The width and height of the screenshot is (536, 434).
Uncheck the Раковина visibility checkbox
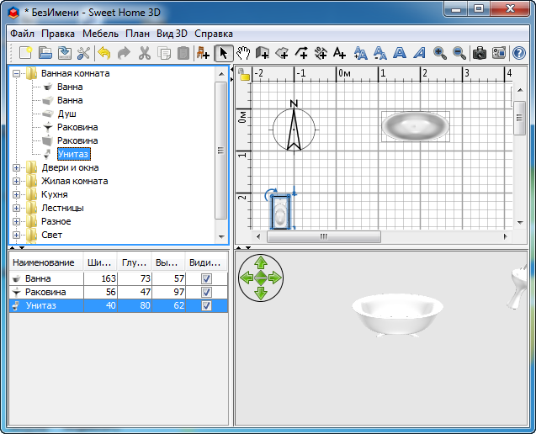tap(206, 292)
